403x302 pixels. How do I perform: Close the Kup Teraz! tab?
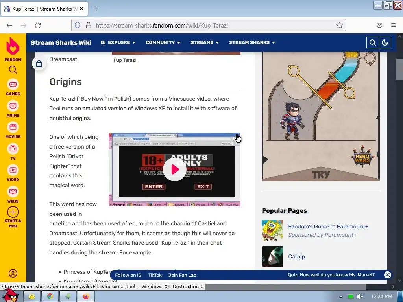81,9
